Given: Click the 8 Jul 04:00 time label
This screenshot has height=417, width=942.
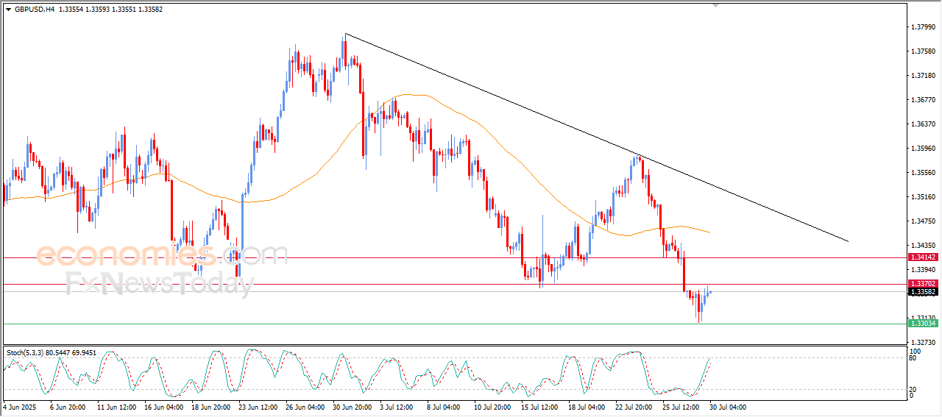Looking at the screenshot, I should 445,407.
